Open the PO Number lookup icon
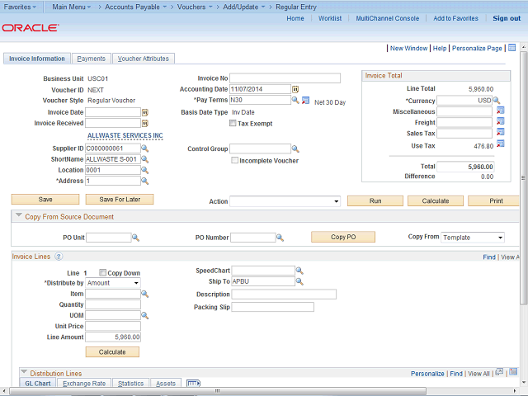This screenshot has width=528, height=396. coord(280,238)
